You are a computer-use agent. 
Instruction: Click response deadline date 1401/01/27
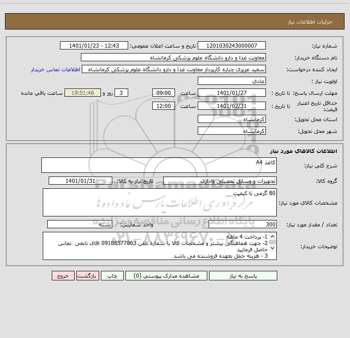[x=232, y=93]
